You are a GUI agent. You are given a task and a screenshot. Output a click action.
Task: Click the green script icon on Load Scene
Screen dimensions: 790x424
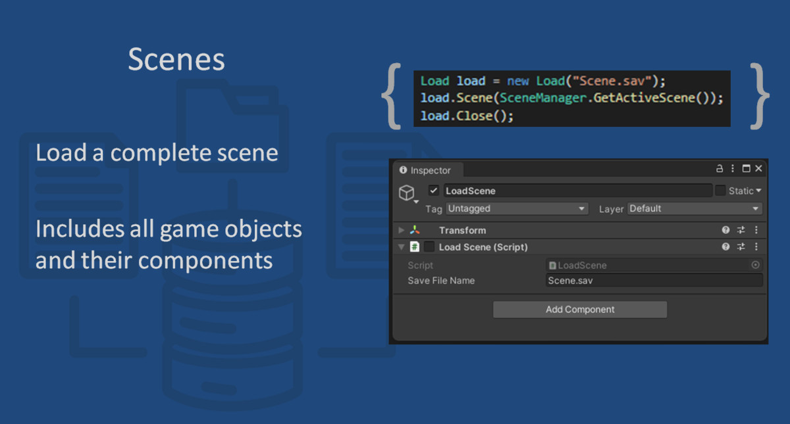pos(415,246)
